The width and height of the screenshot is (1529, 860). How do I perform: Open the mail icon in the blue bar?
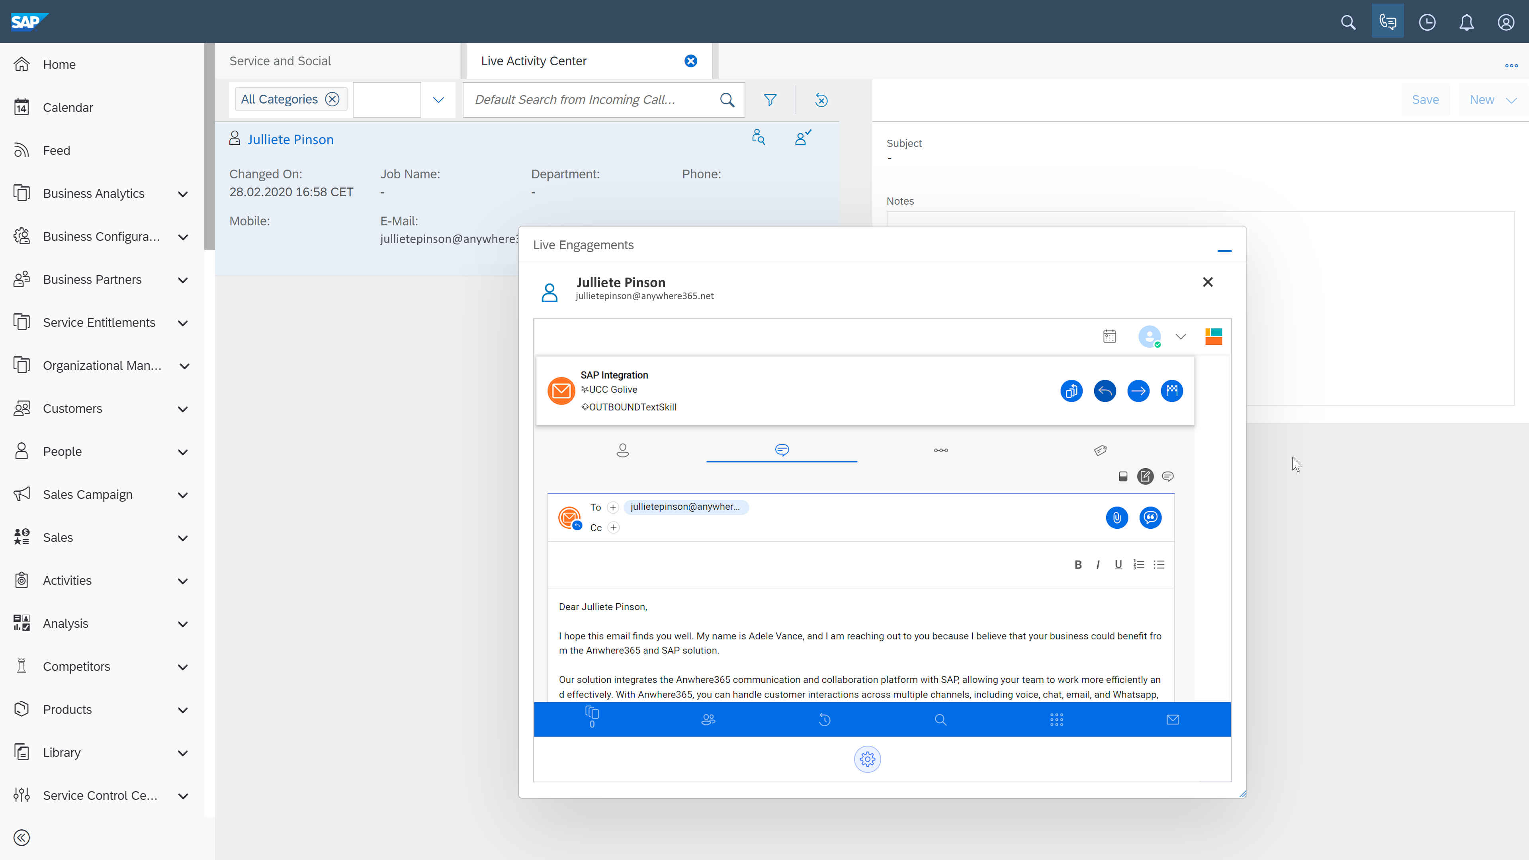1173,720
